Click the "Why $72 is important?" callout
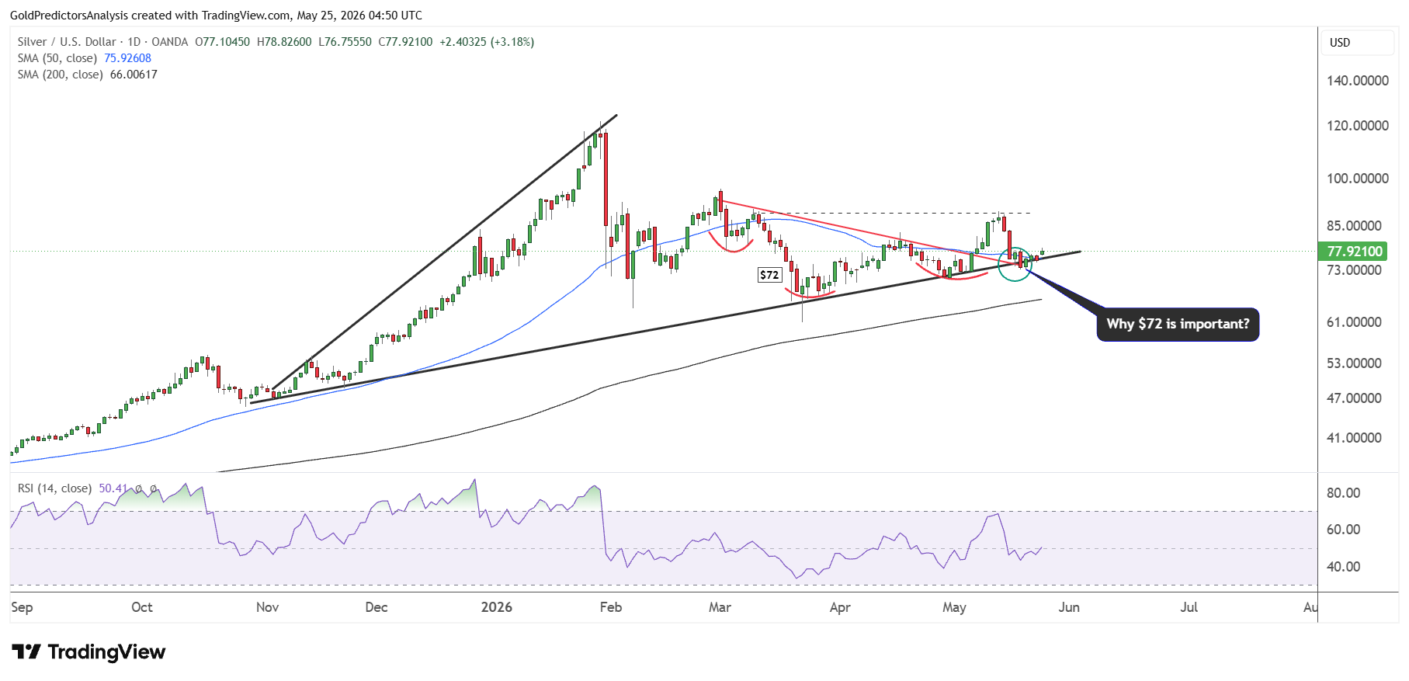Image resolution: width=1409 pixels, height=681 pixels. click(1178, 325)
